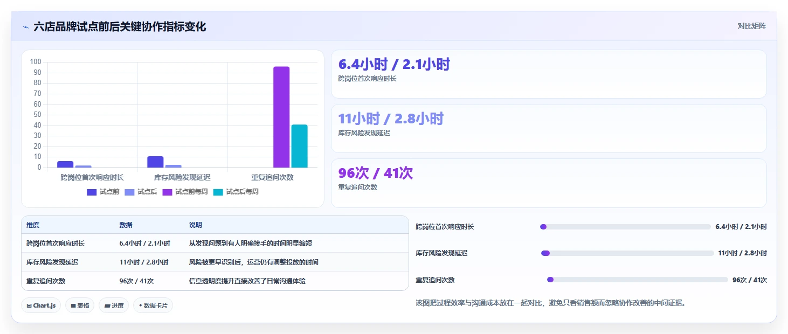Open the 96次 / 41次 data card

point(549,183)
